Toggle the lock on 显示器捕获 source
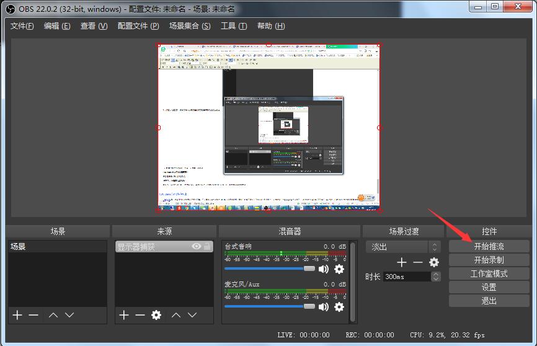Image resolution: width=537 pixels, height=346 pixels. [x=207, y=247]
